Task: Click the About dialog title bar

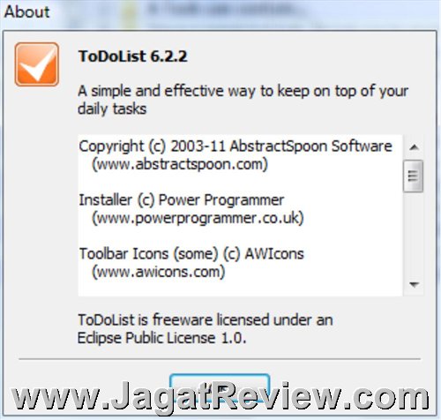Action: (x=220, y=13)
